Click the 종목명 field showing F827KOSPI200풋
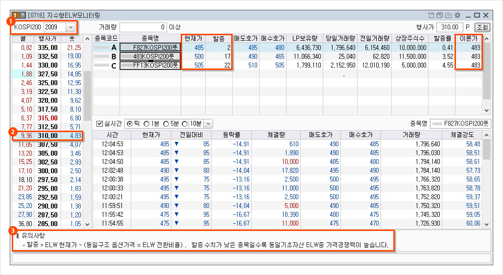 [460, 123]
